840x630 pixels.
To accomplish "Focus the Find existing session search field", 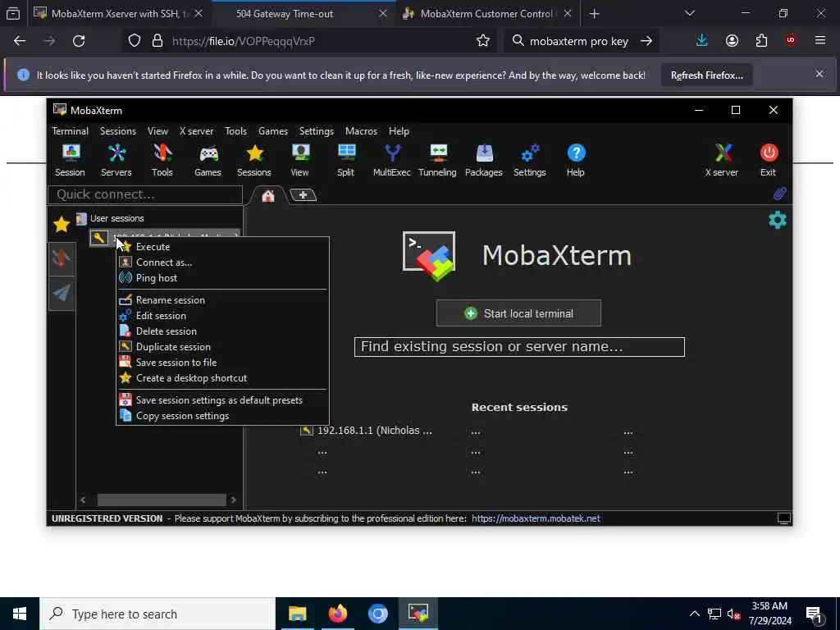I will pos(519,347).
